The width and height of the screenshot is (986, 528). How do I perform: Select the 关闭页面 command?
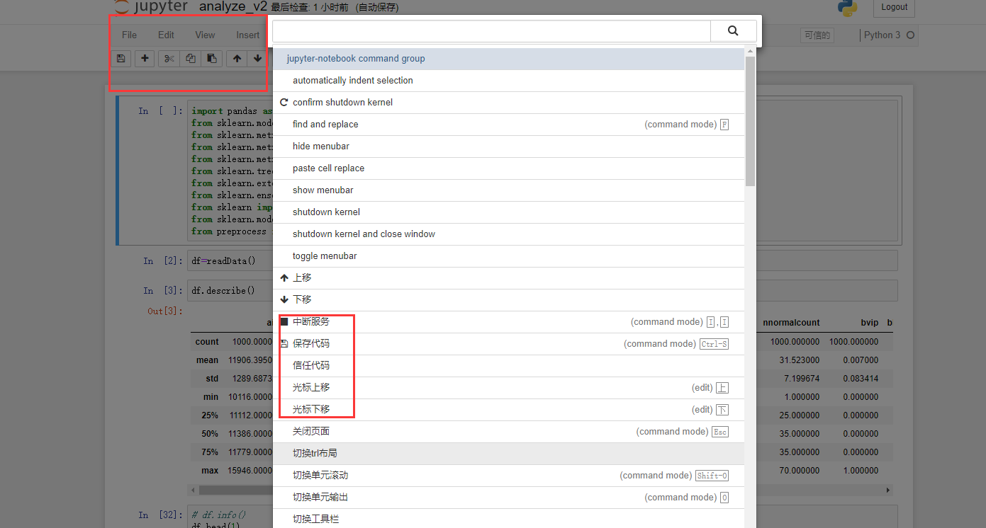pos(509,432)
